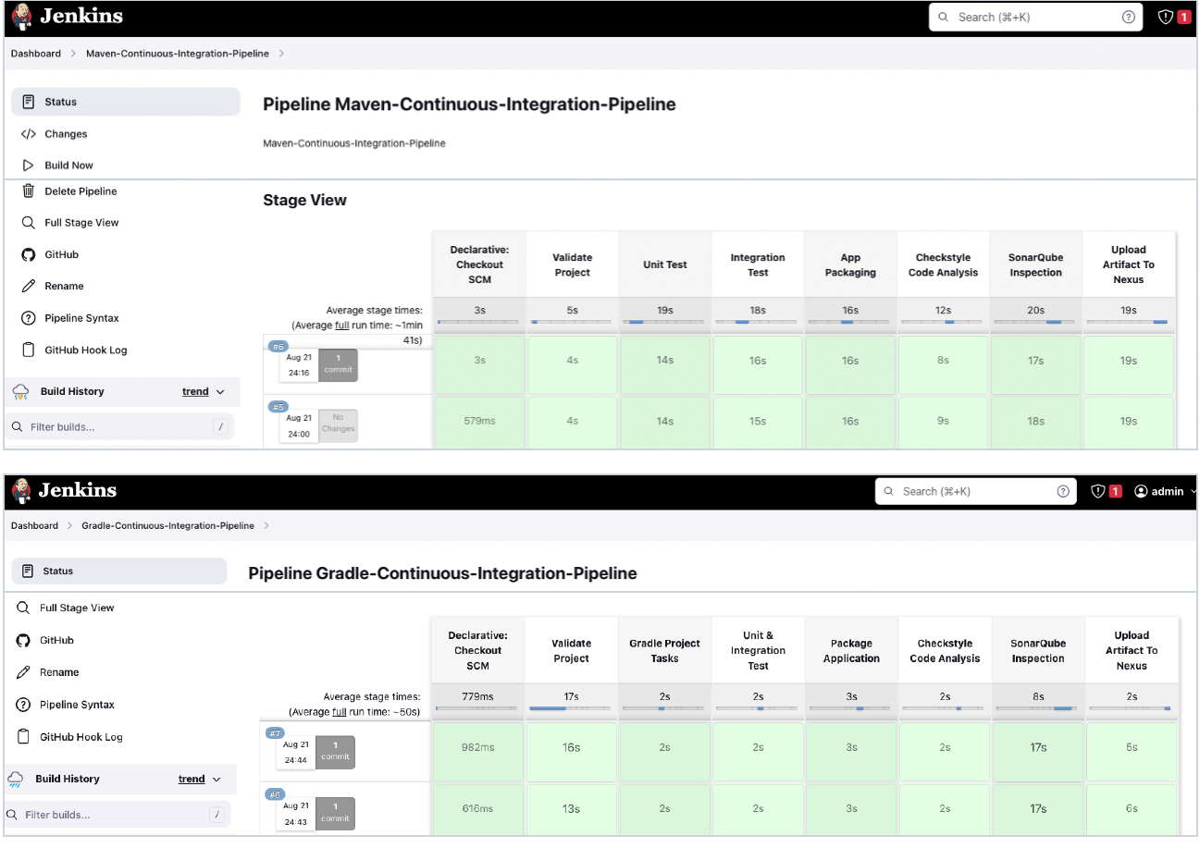
Task: Go to Dashboard breadcrumb in Maven window
Action: (36, 54)
